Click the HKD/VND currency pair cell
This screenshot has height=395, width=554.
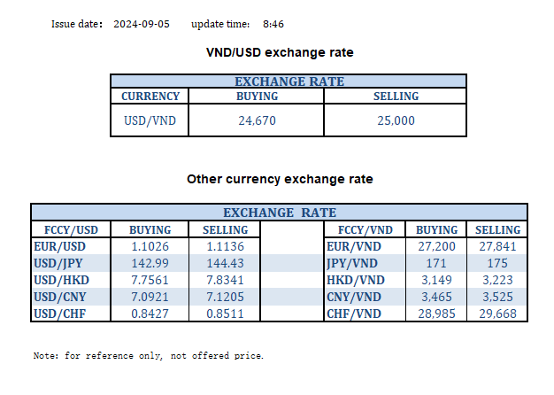pos(354,279)
